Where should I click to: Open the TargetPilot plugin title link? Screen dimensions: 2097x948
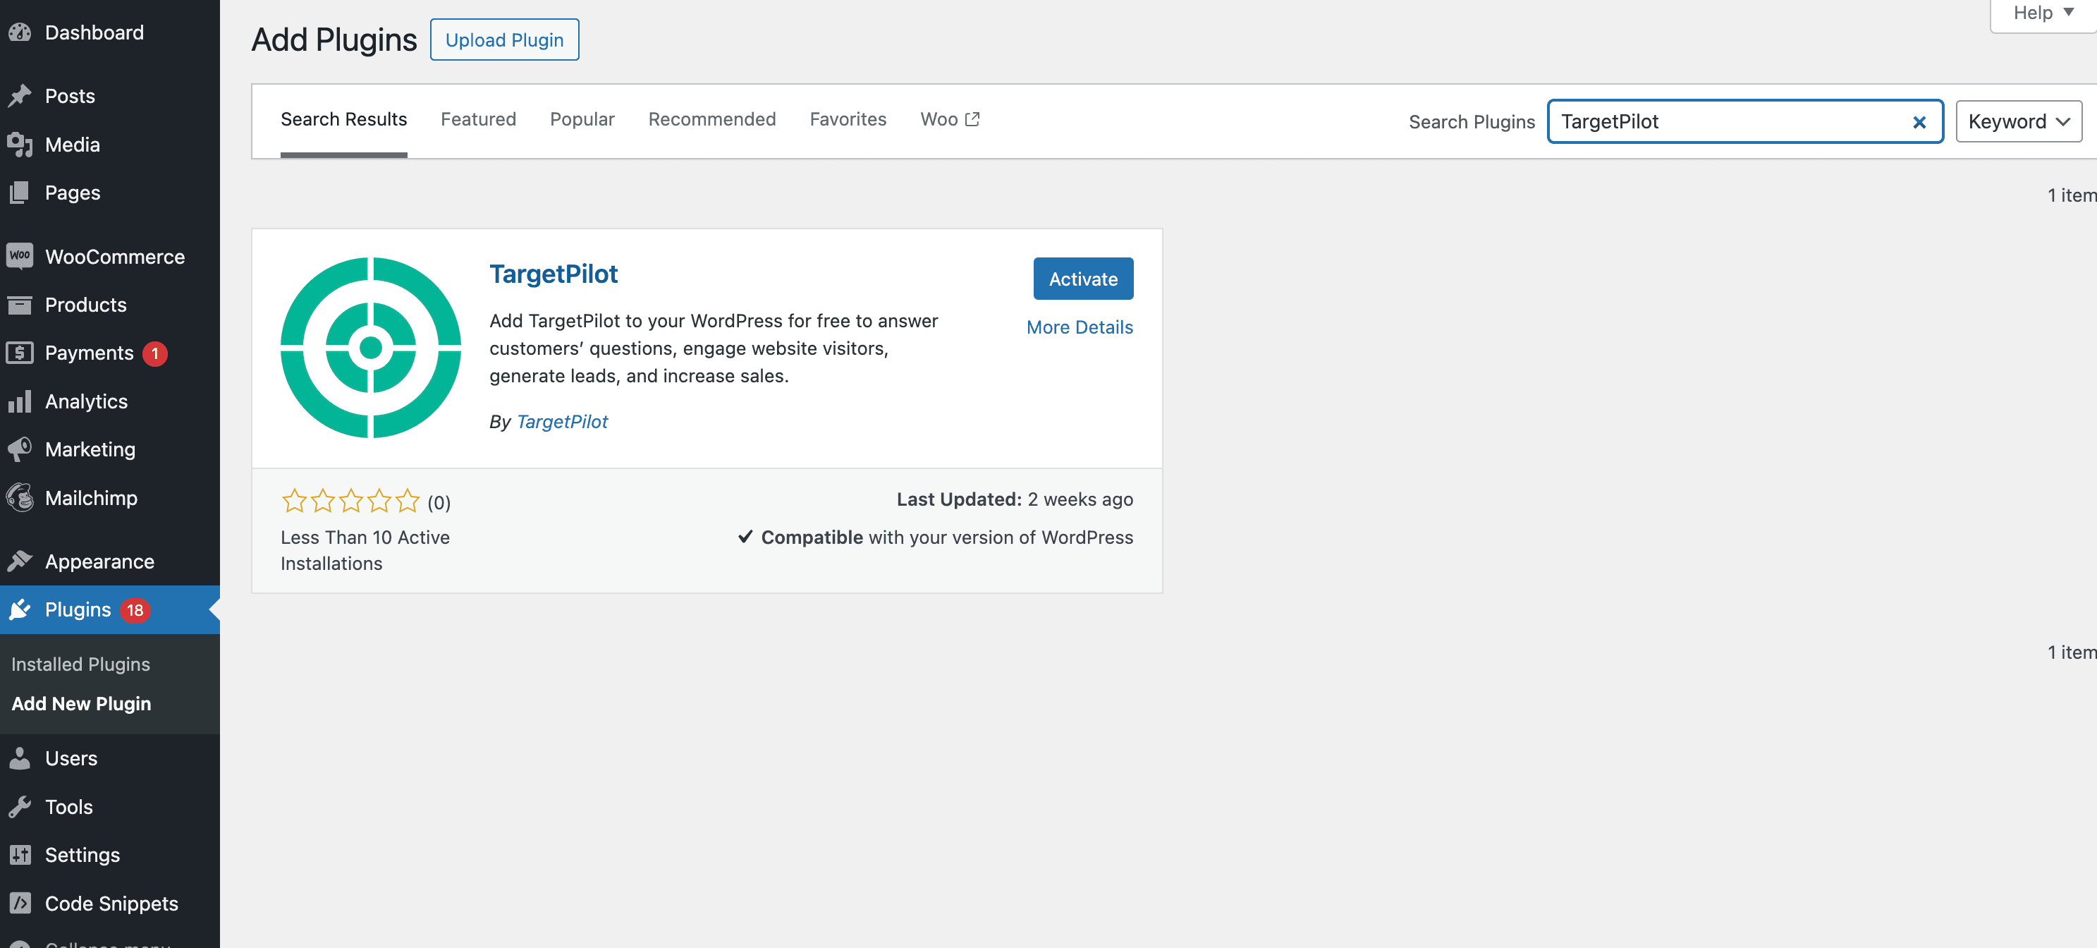554,274
